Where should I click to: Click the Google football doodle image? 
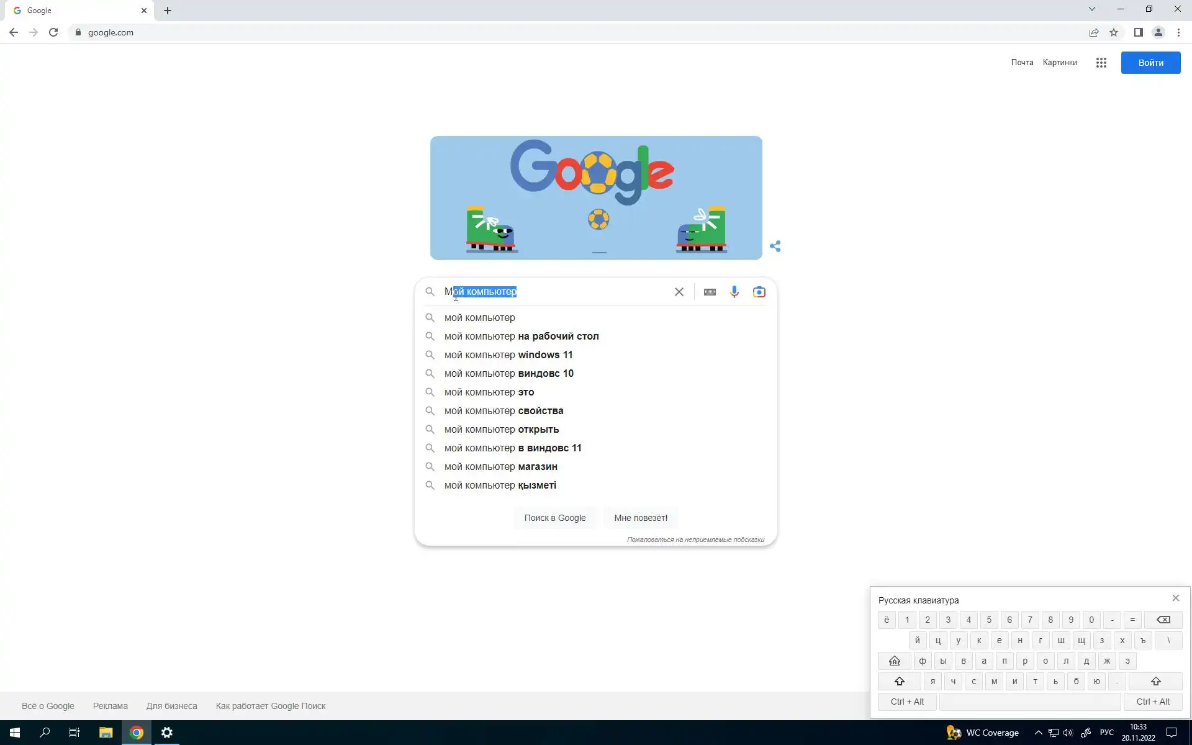click(595, 197)
